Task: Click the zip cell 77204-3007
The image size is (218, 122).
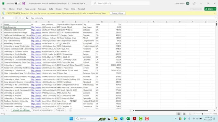Action: [x=115, y=65]
